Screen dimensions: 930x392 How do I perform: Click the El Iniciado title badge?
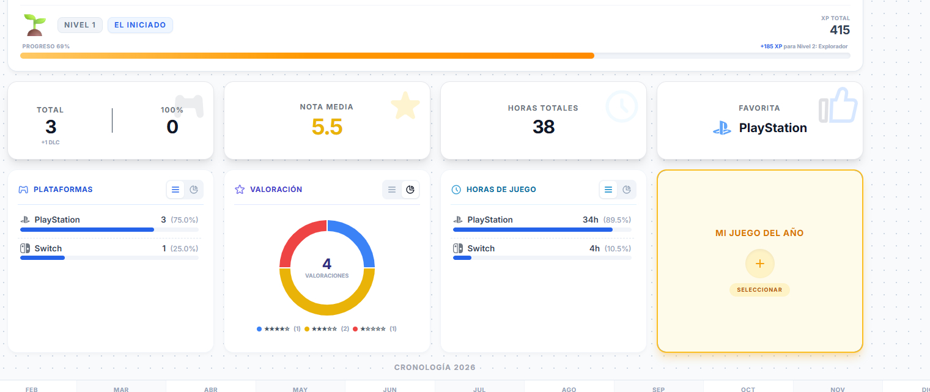(141, 25)
